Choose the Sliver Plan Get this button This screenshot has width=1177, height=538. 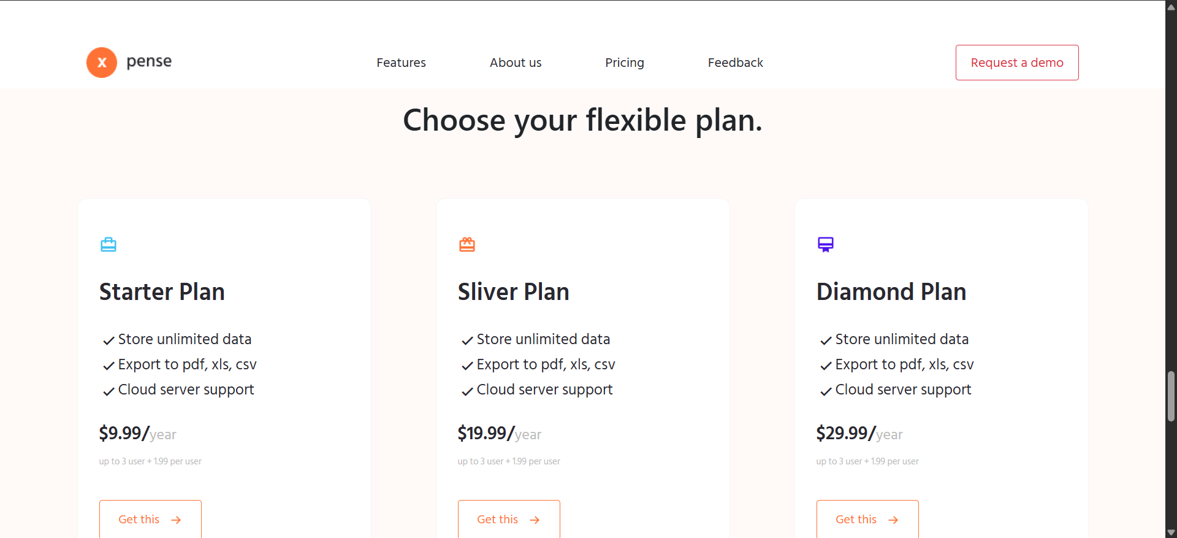(x=509, y=519)
